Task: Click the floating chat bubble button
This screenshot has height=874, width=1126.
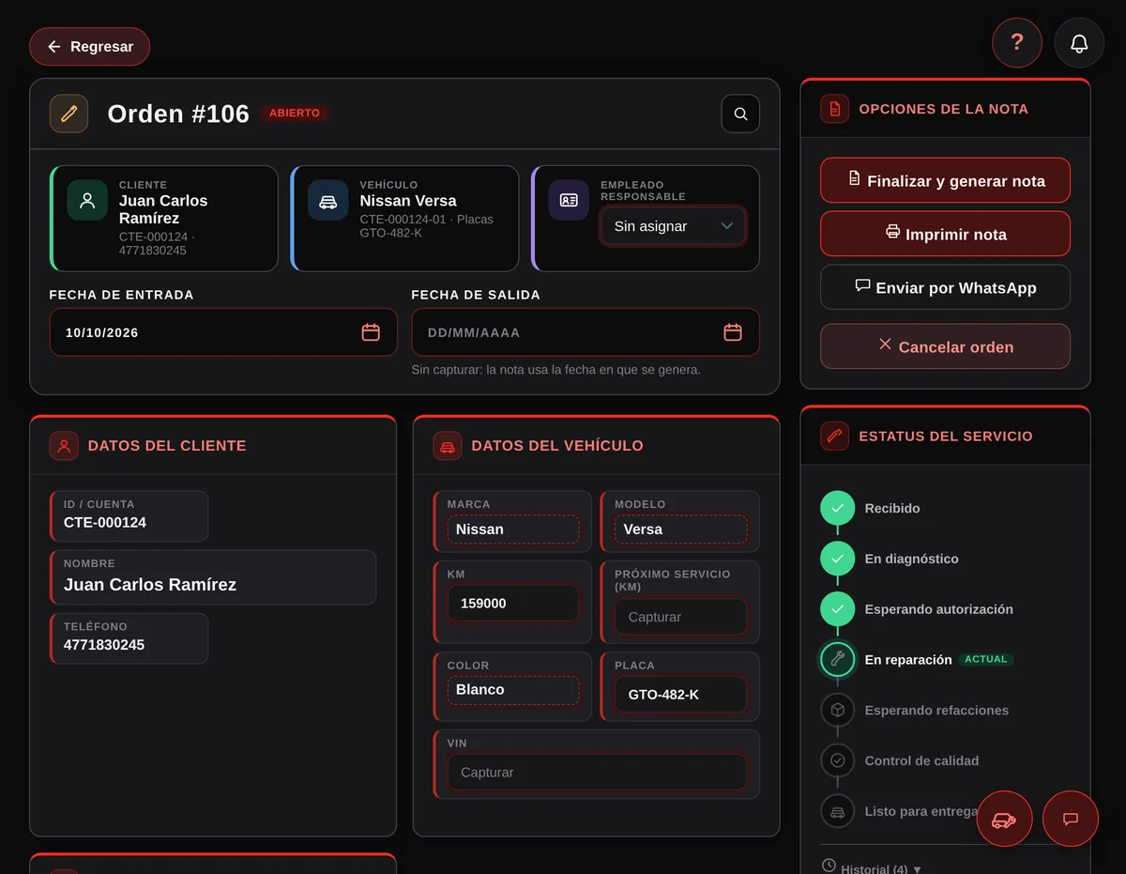Action: coord(1071,819)
